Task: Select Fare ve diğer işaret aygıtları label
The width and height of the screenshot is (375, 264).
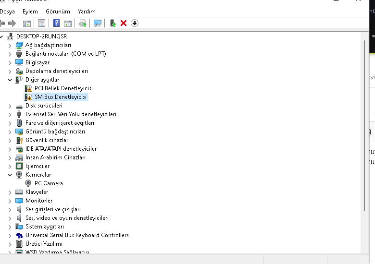Action: click(60, 123)
